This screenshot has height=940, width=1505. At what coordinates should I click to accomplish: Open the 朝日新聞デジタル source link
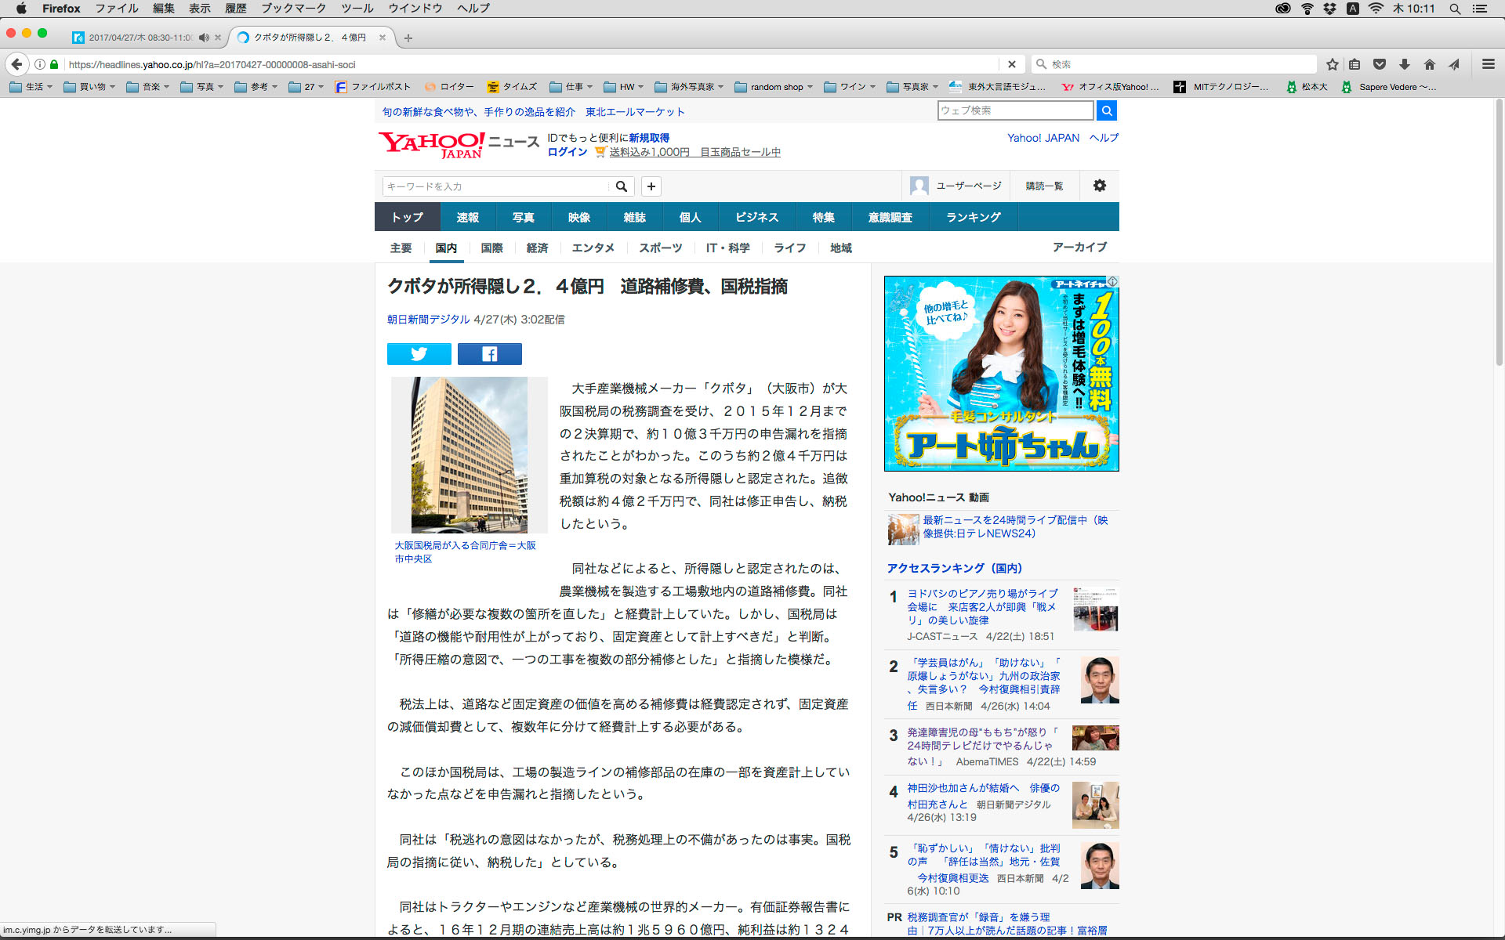pos(428,320)
